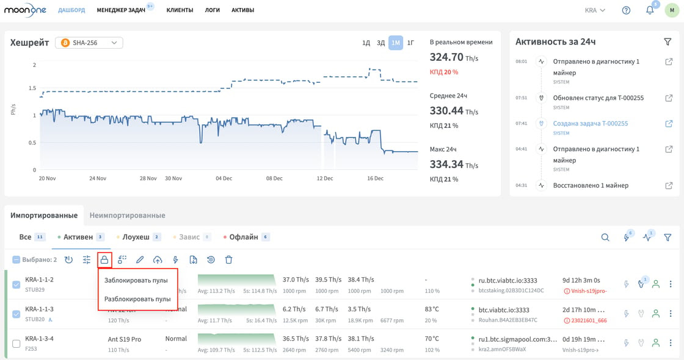
Task: Switch to the Неимпортированные tab
Action: click(128, 215)
